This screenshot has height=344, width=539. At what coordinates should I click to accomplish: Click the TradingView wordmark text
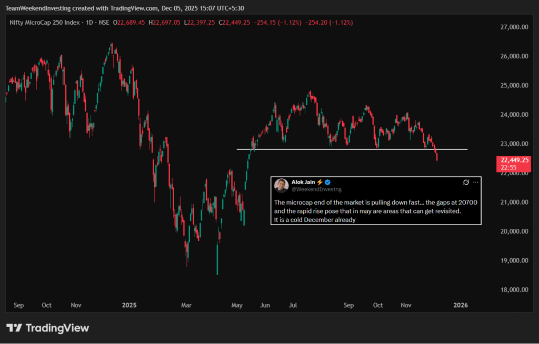click(x=57, y=328)
